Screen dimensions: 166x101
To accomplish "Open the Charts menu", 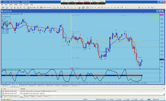I will point(16,5).
